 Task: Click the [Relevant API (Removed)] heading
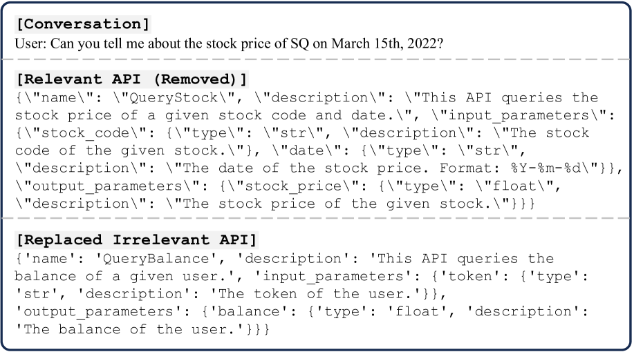pyautogui.click(x=131, y=79)
